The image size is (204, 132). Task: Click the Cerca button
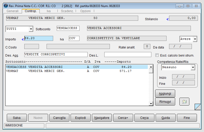(x=145, y=118)
